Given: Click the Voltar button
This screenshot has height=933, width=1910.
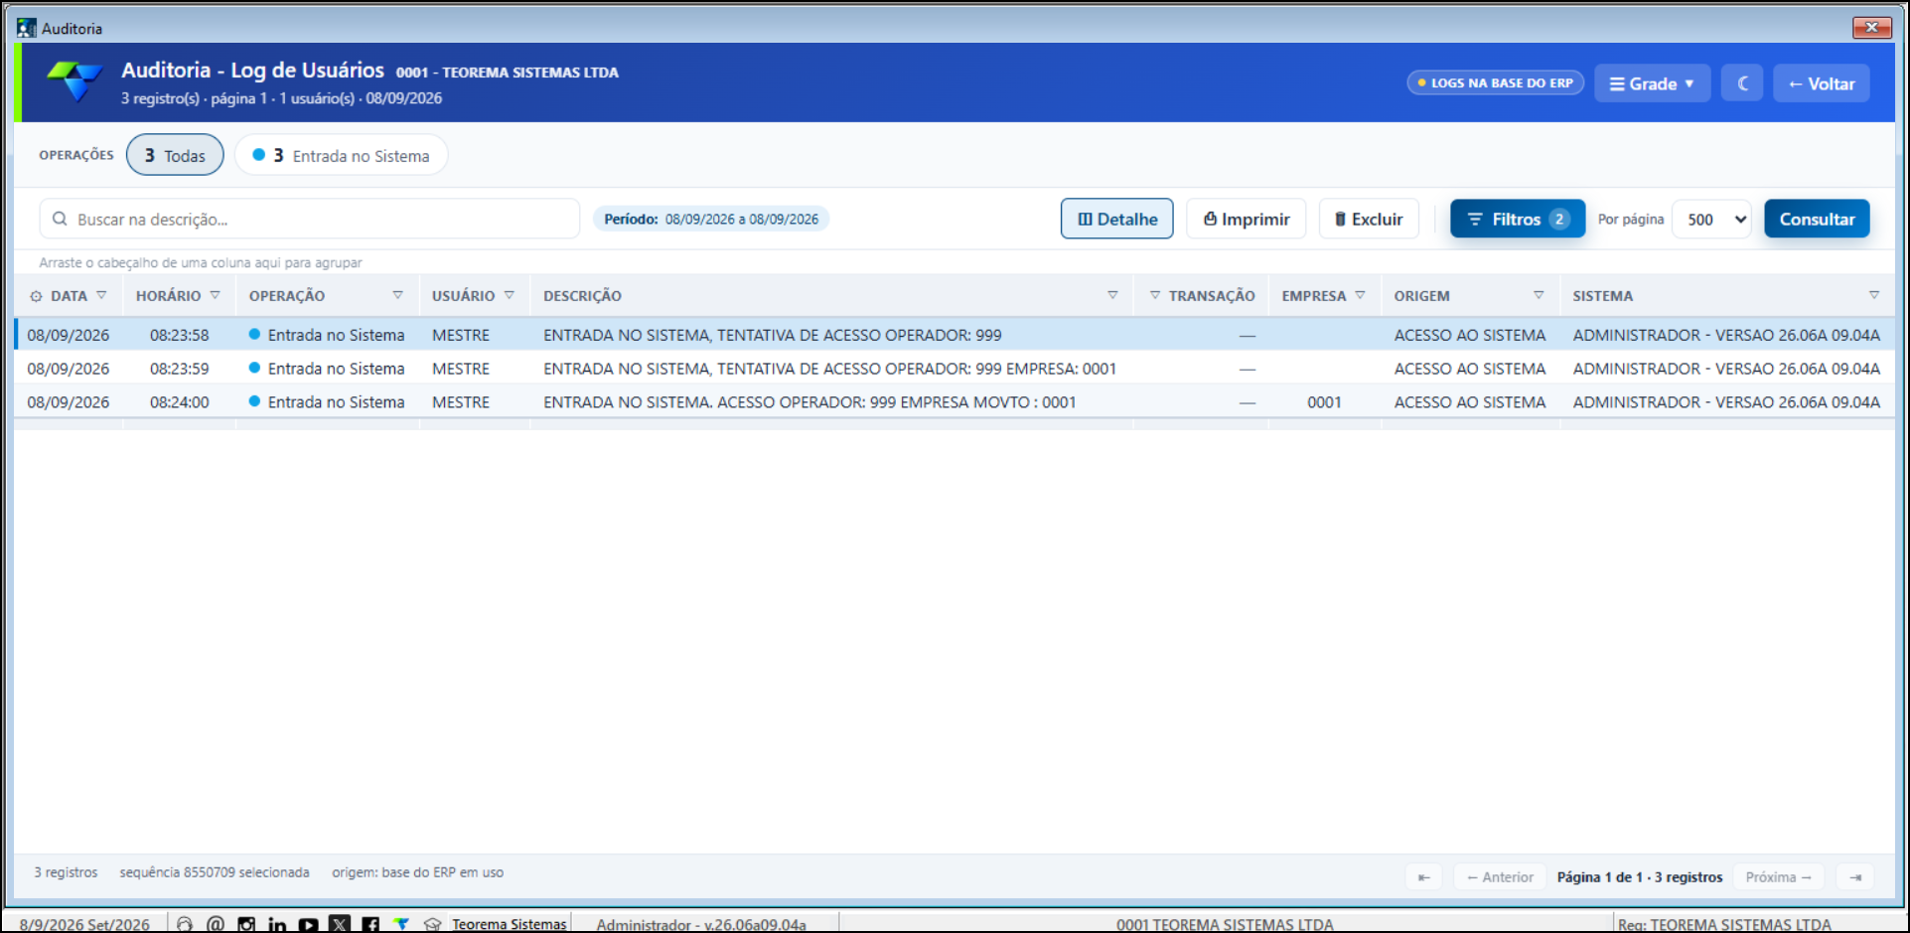Looking at the screenshot, I should tap(1821, 83).
